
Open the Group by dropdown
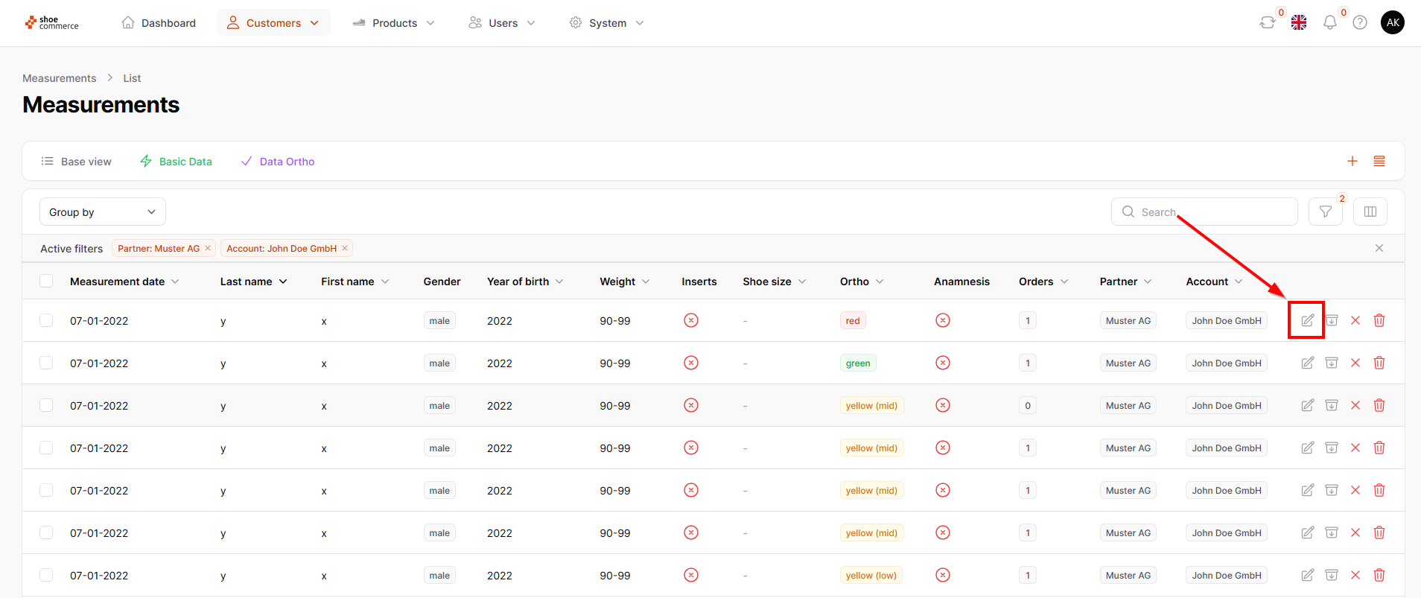tap(103, 212)
